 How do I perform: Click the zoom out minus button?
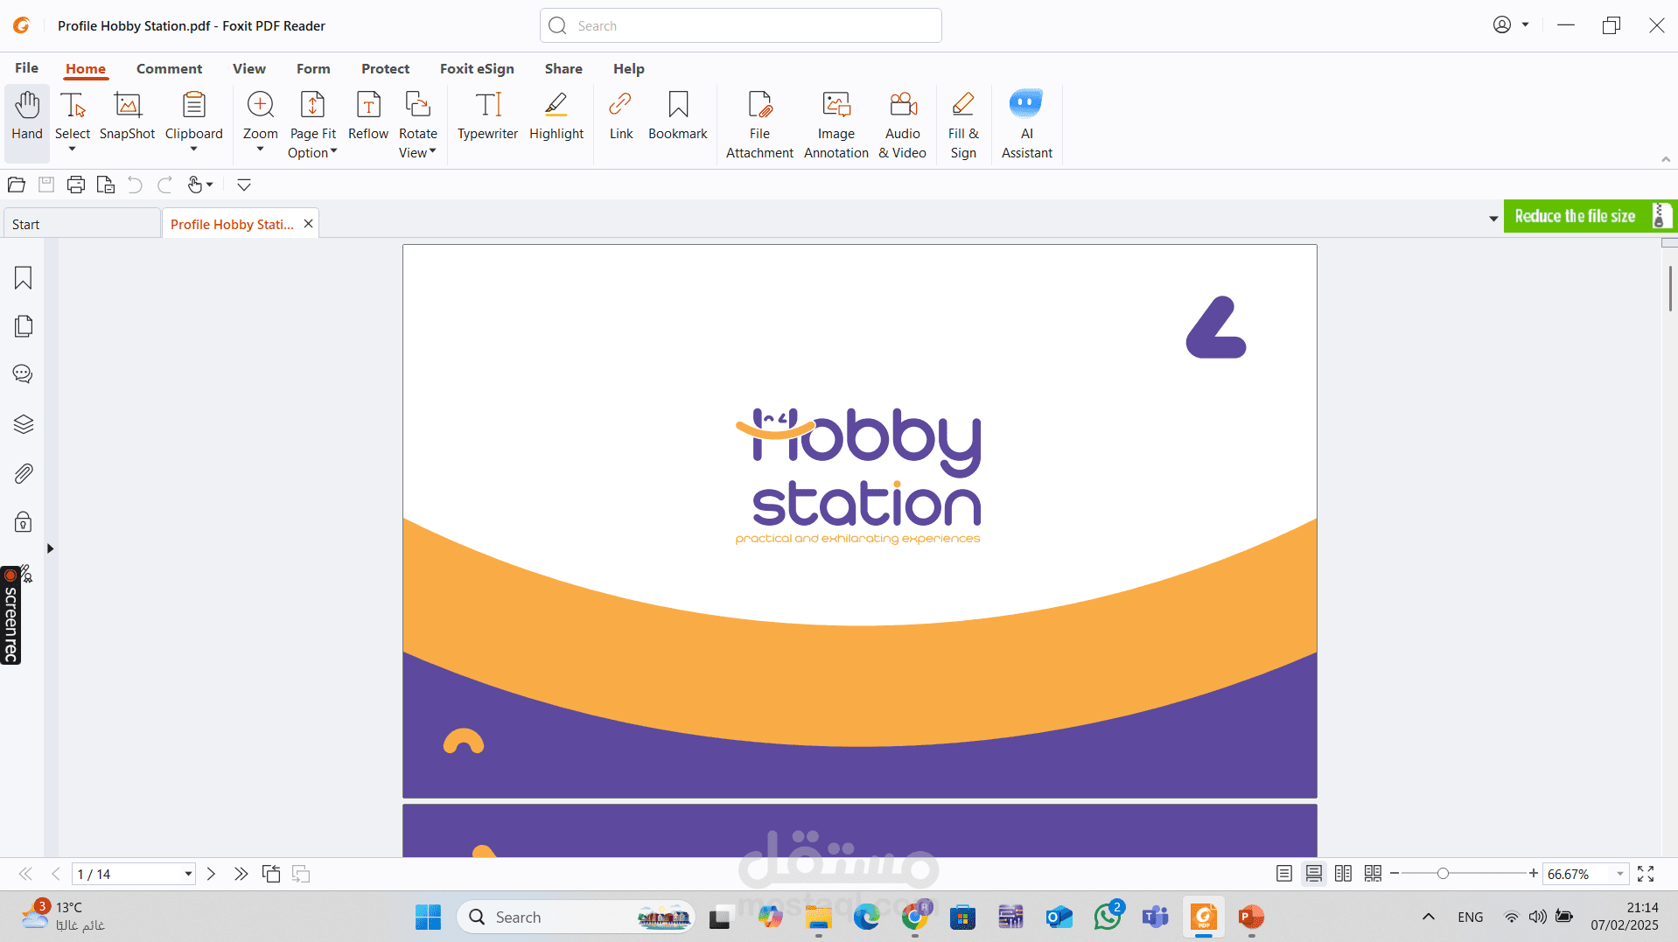tap(1395, 874)
